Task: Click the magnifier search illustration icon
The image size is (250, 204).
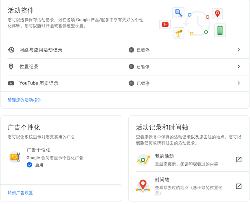Action: pyautogui.click(x=178, y=13)
